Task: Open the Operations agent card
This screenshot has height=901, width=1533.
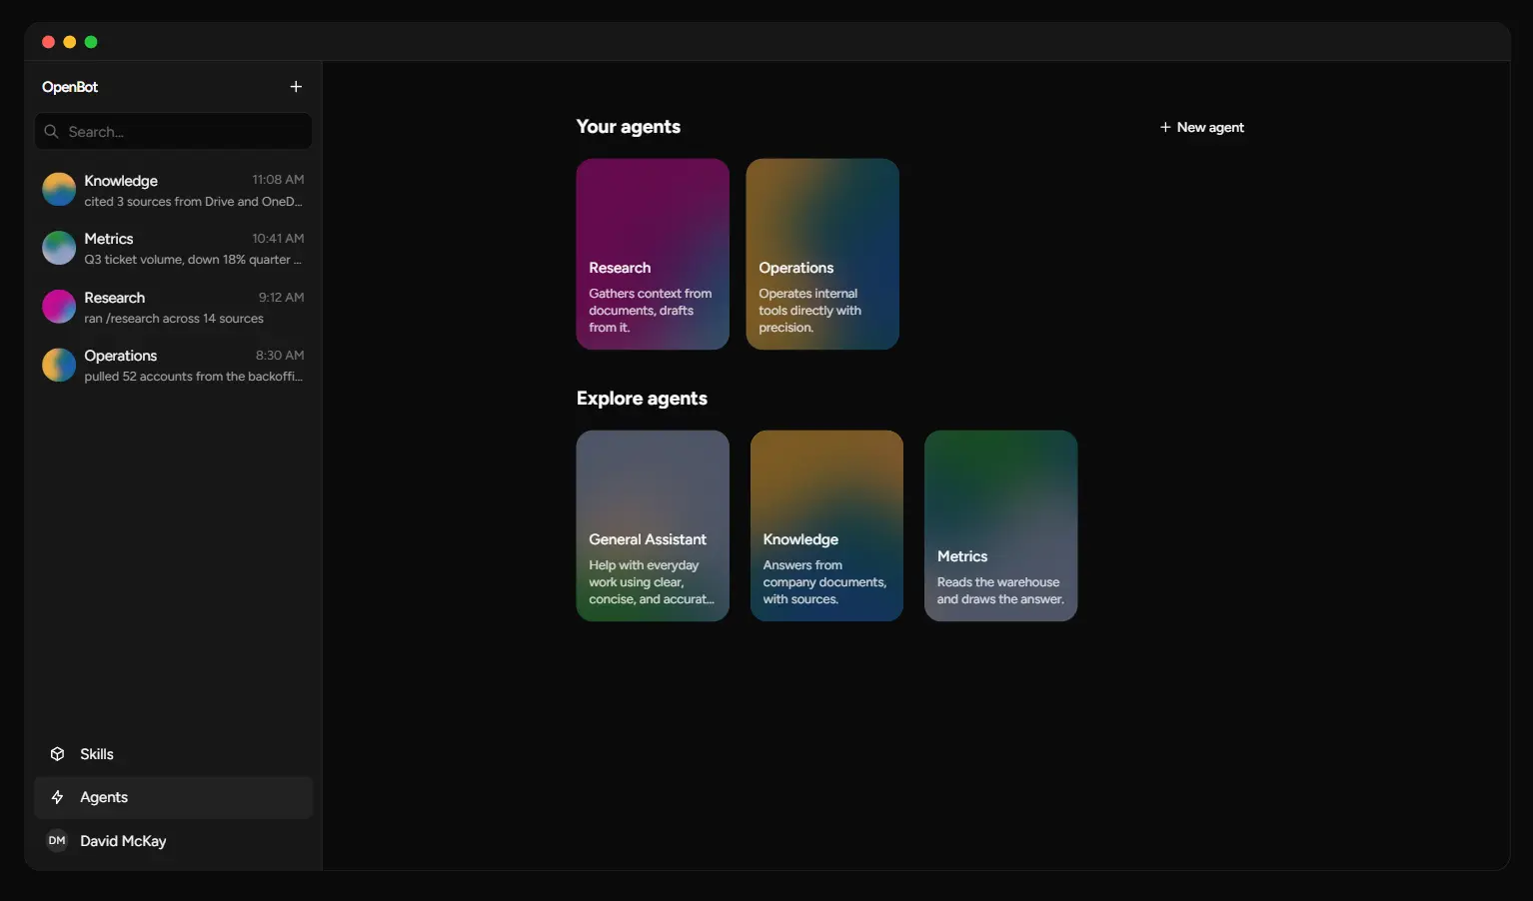Action: click(822, 254)
